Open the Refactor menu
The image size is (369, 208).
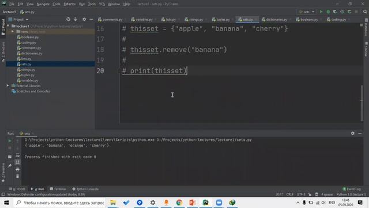click(69, 4)
